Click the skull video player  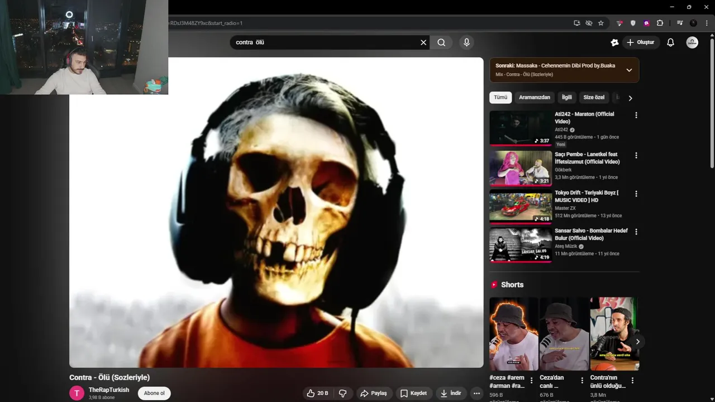point(277,212)
